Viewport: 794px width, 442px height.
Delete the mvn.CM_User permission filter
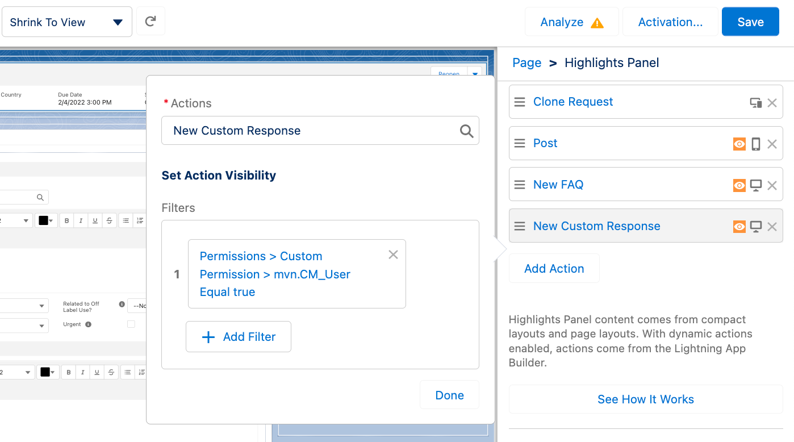pos(393,255)
